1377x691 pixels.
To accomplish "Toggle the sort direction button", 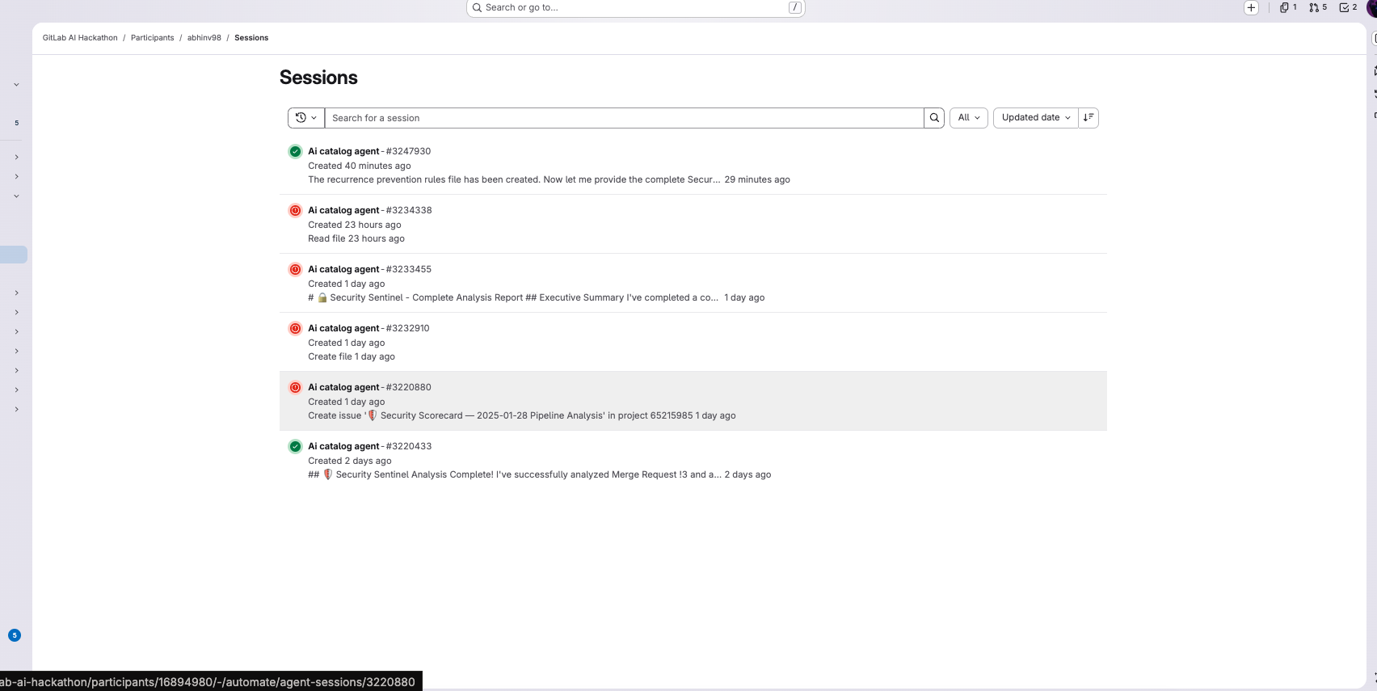I will 1089,118.
